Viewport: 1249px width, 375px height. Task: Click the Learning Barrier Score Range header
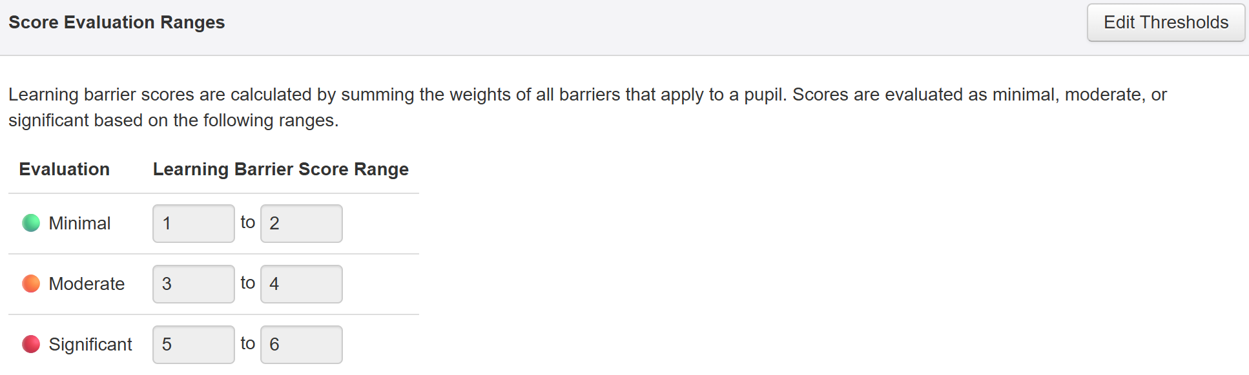click(280, 169)
